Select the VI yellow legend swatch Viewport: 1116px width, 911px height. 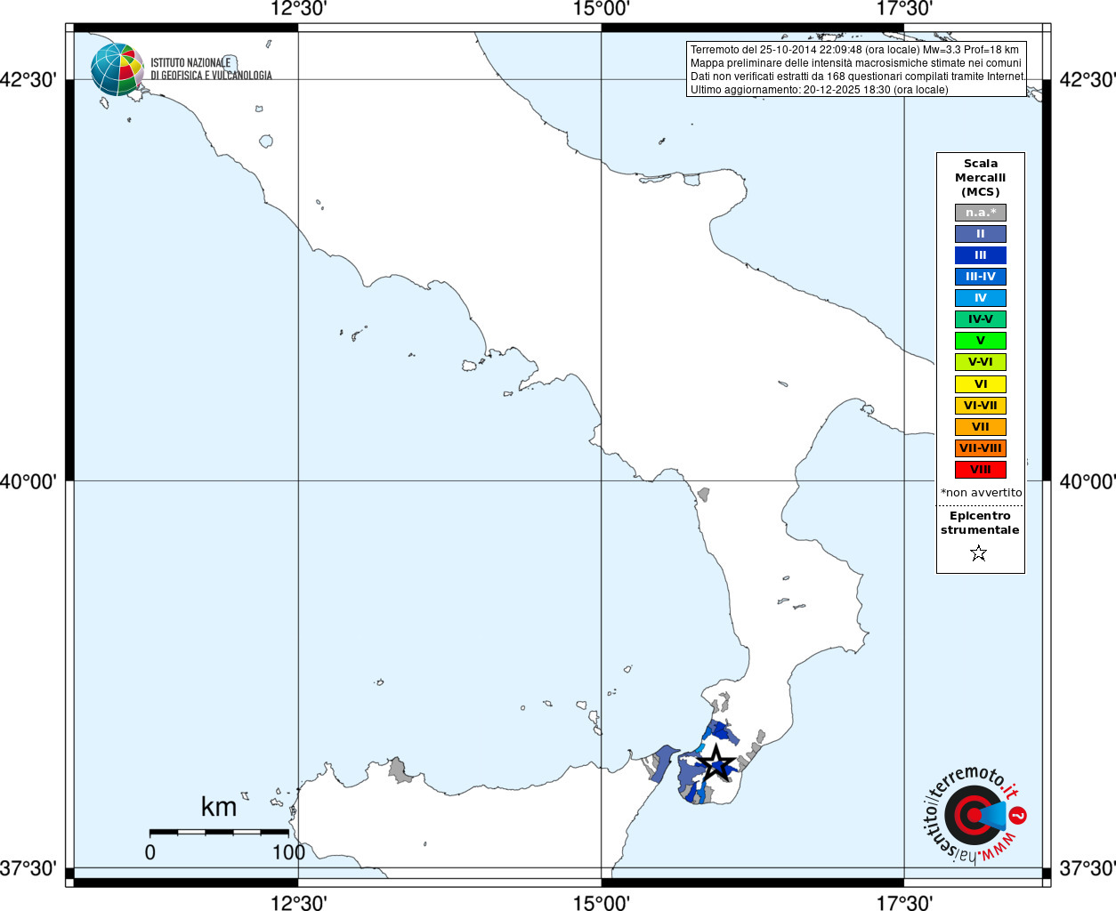981,384
